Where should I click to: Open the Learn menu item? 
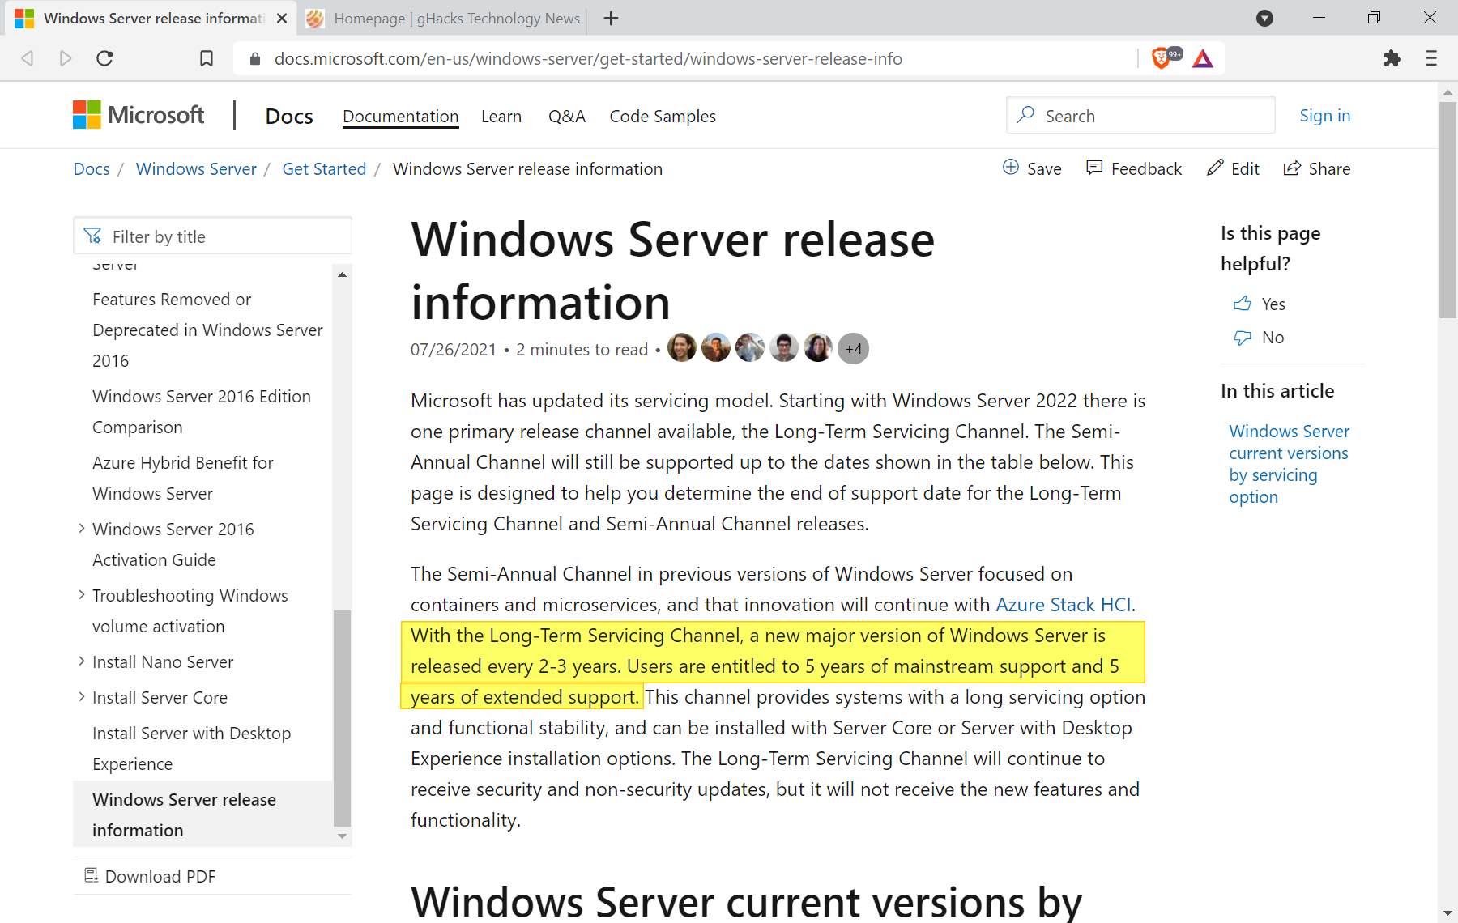[x=501, y=116]
